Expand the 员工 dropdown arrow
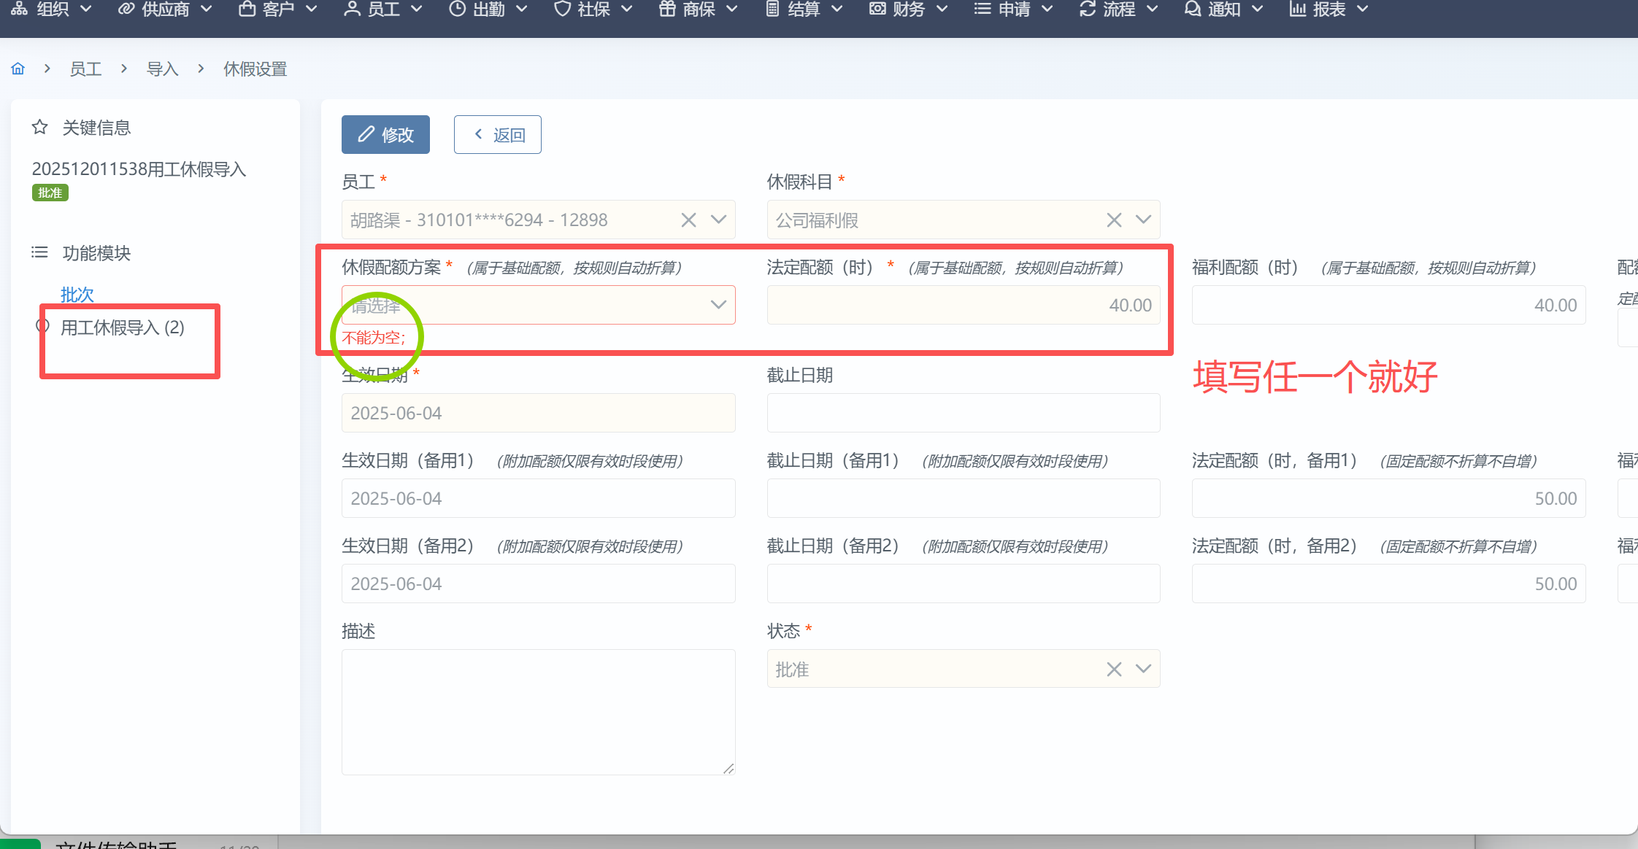Viewport: 1638px width, 849px height. tap(718, 220)
